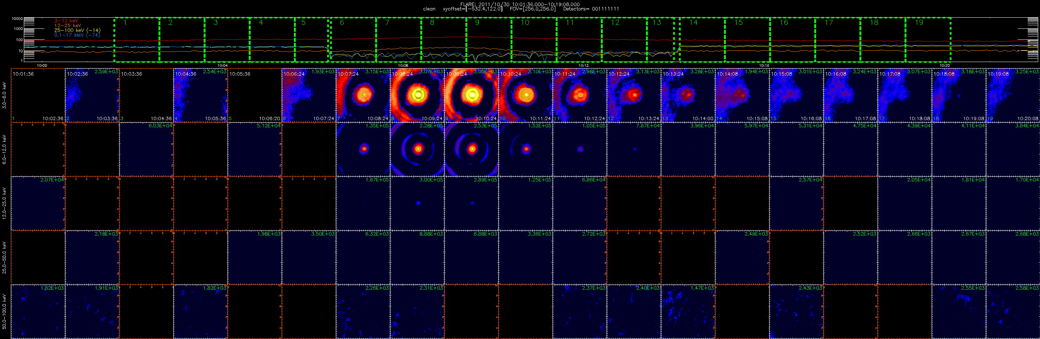Click the 50–100 keV image labeled 1.47E+03
The height and width of the screenshot is (339, 1040).
click(688, 312)
